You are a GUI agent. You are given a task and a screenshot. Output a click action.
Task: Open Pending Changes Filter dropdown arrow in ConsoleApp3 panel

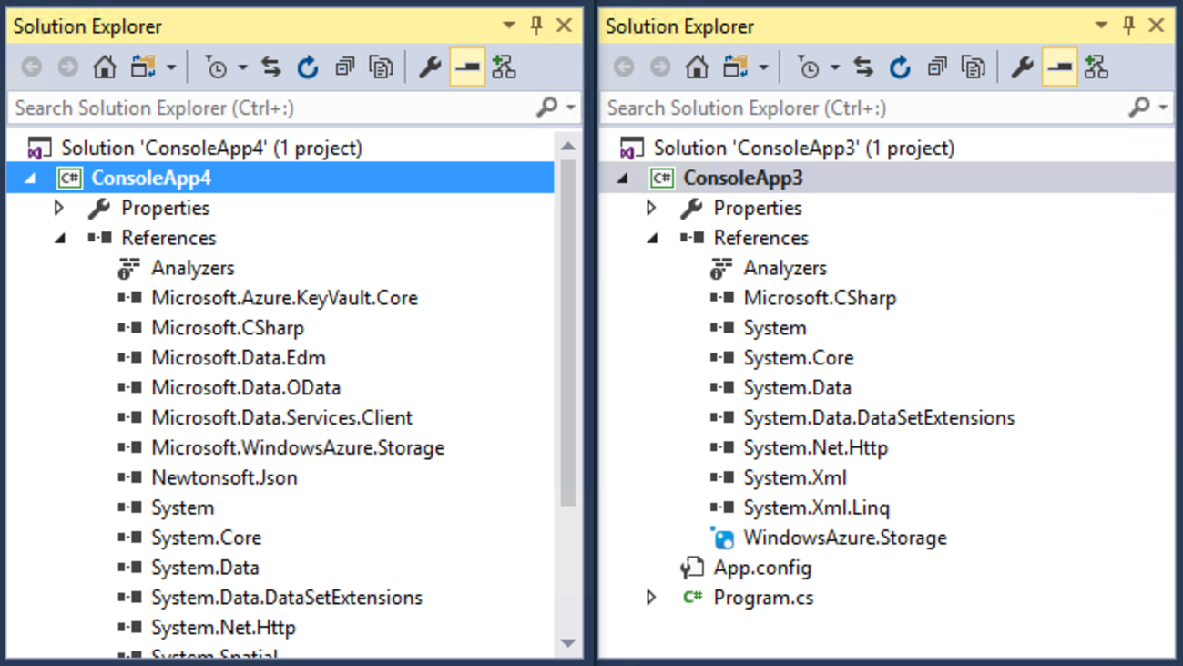coord(834,67)
